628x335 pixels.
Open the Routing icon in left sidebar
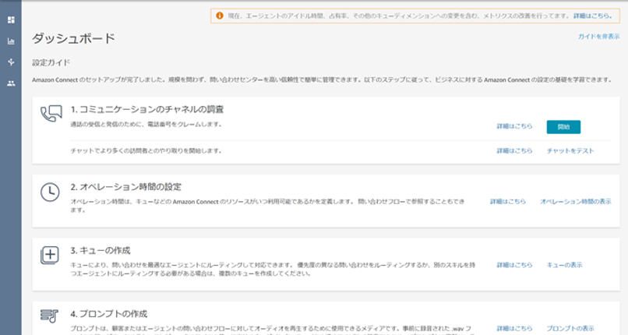(11, 62)
